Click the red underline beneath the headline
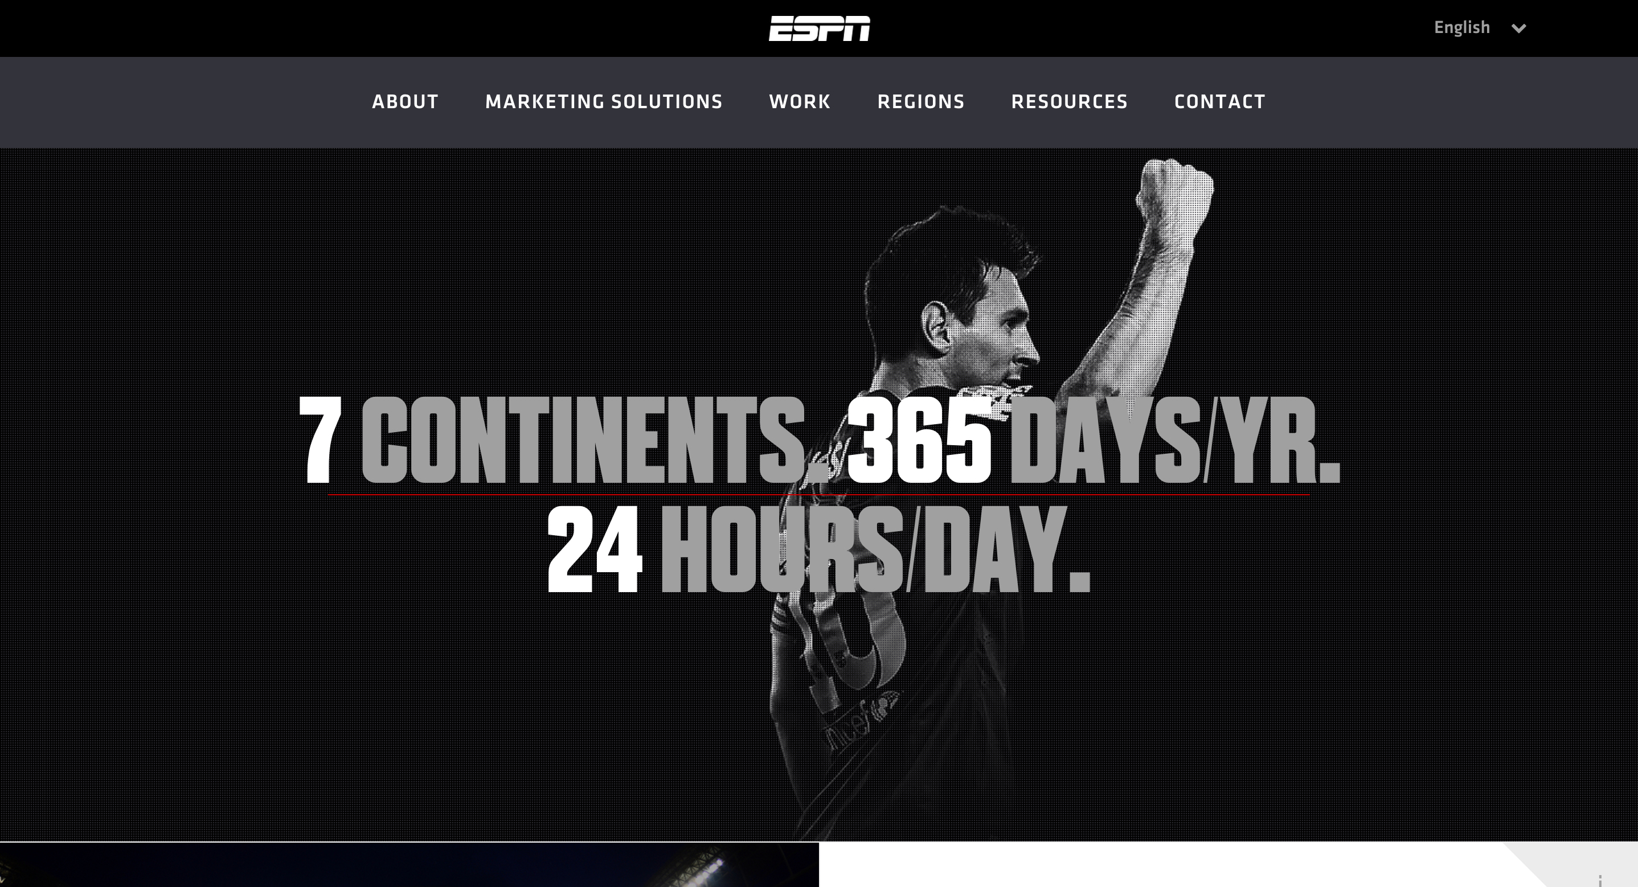The height and width of the screenshot is (887, 1638). click(818, 494)
